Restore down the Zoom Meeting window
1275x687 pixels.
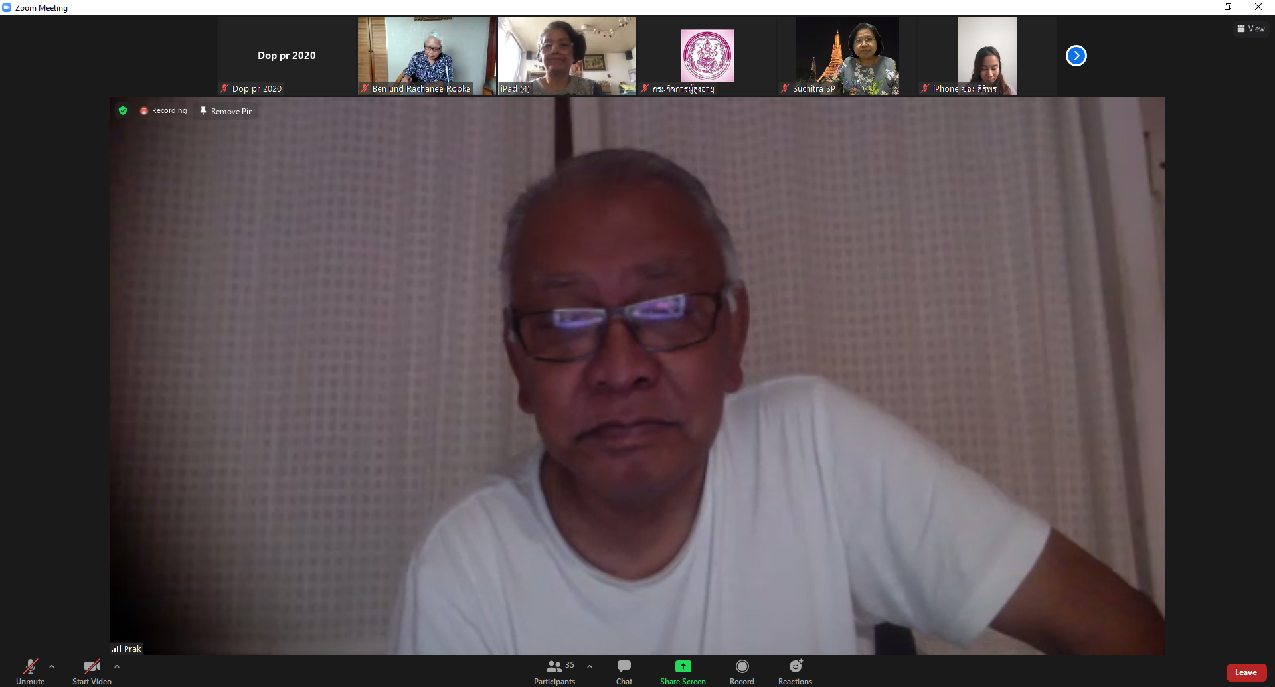pyautogui.click(x=1228, y=7)
